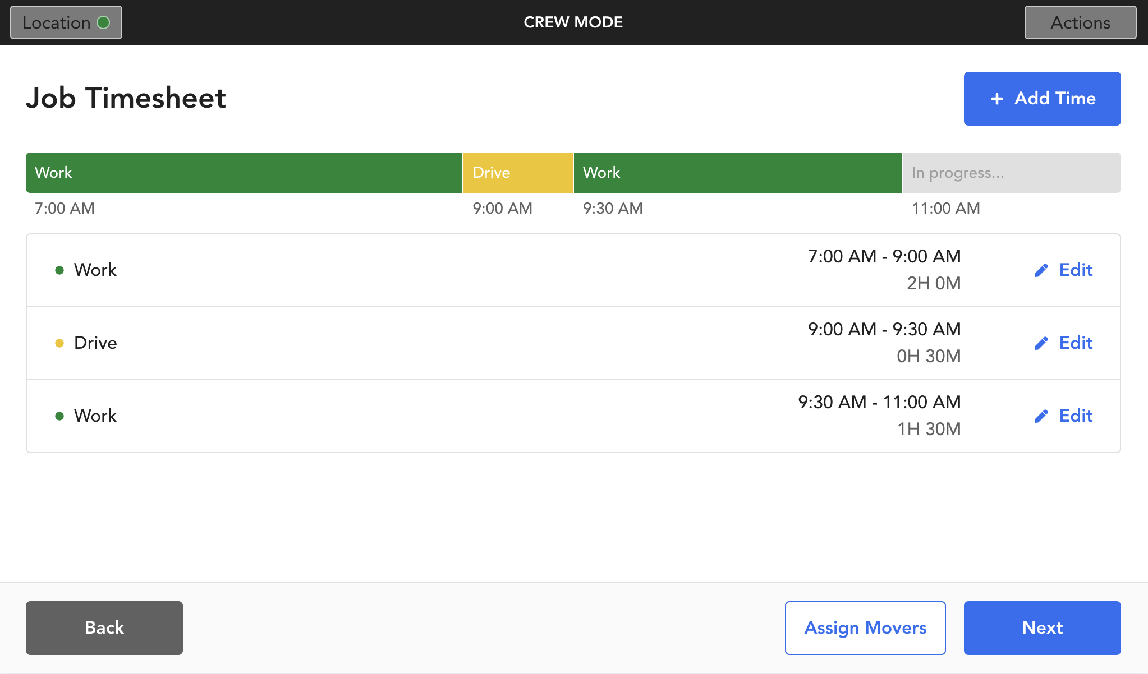
Task: Click the Back button
Action: tap(104, 628)
